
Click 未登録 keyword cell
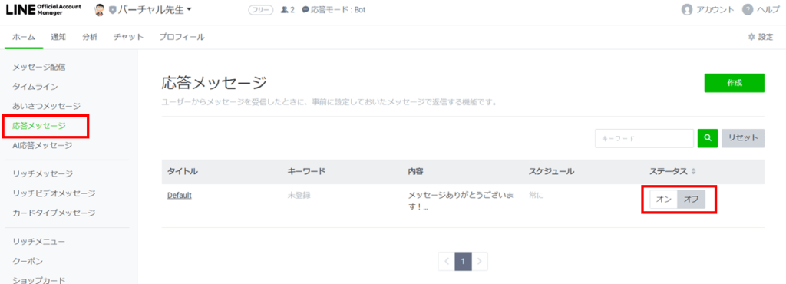[299, 195]
